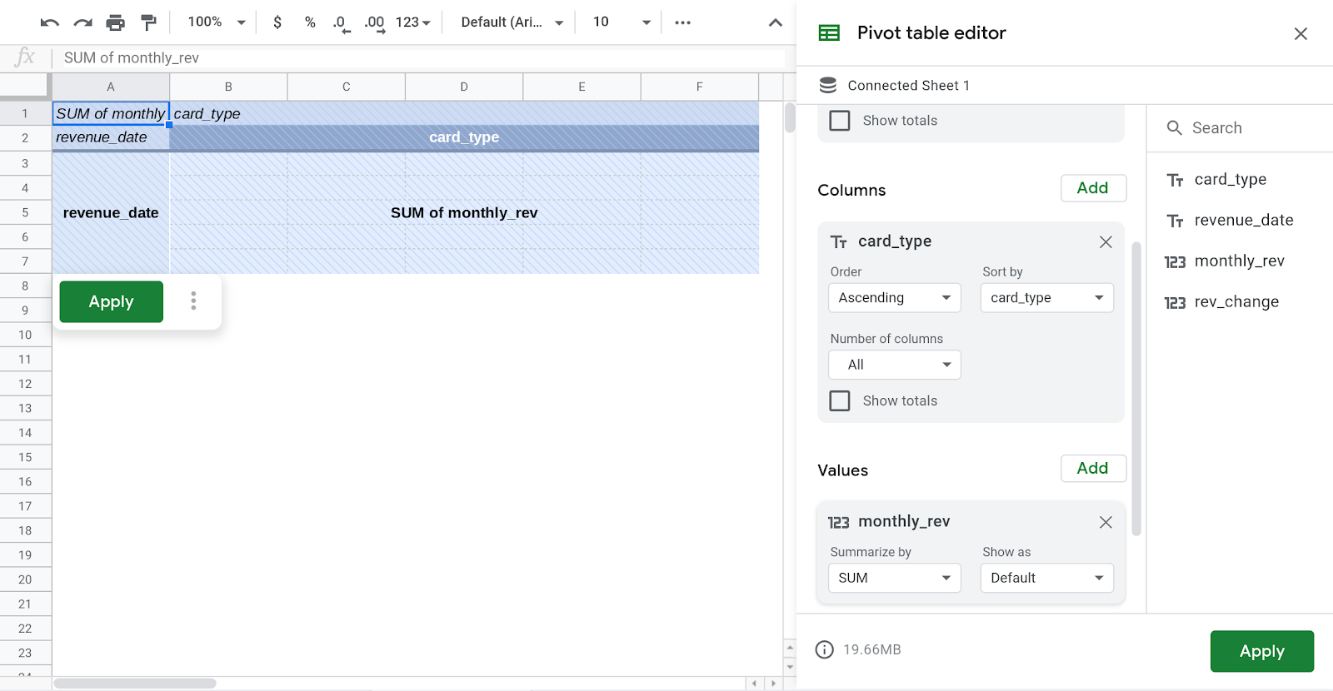Enable Show totals under card_type columns
The width and height of the screenshot is (1333, 691).
840,401
